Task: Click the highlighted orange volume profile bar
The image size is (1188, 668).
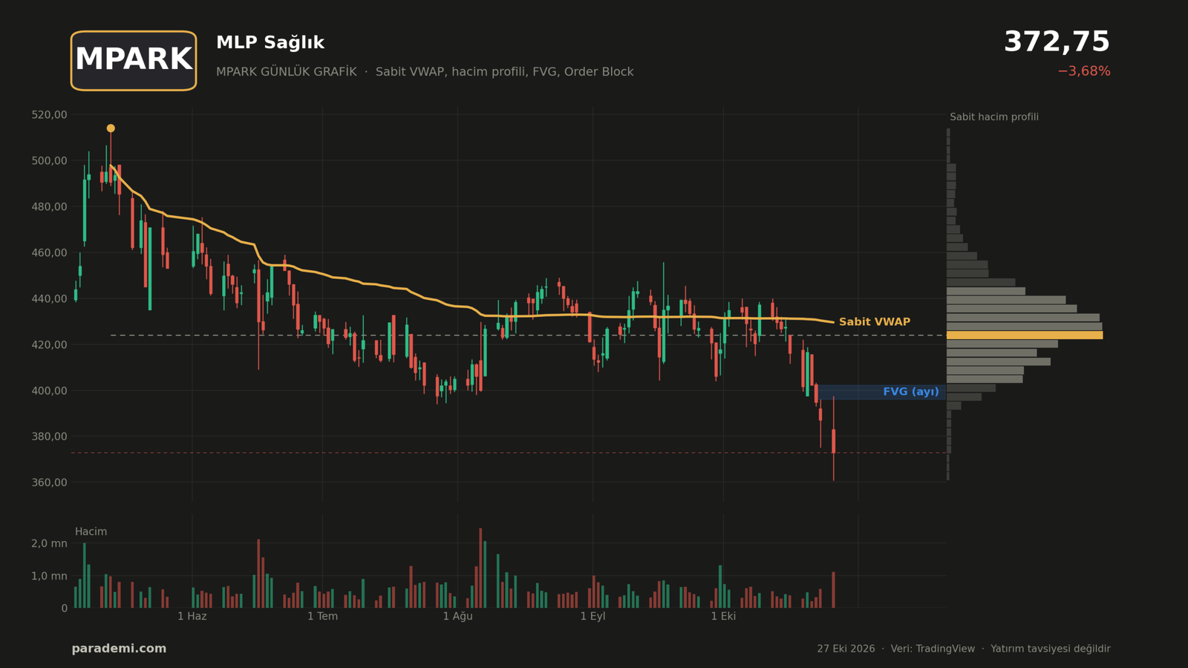Action: [x=1025, y=335]
